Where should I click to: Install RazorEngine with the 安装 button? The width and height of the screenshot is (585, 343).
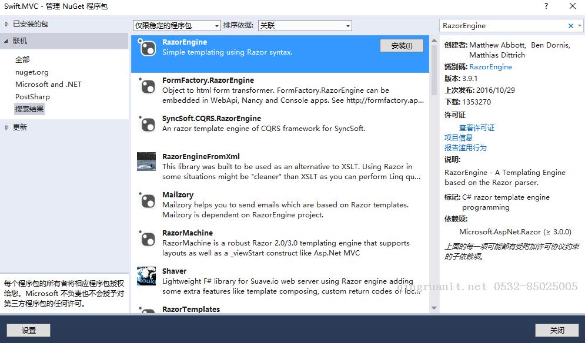402,45
